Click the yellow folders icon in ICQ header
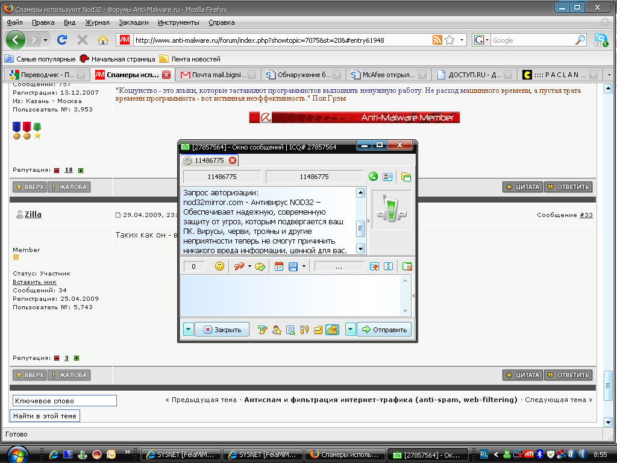Screen dimensions: 617x463 click(406, 177)
